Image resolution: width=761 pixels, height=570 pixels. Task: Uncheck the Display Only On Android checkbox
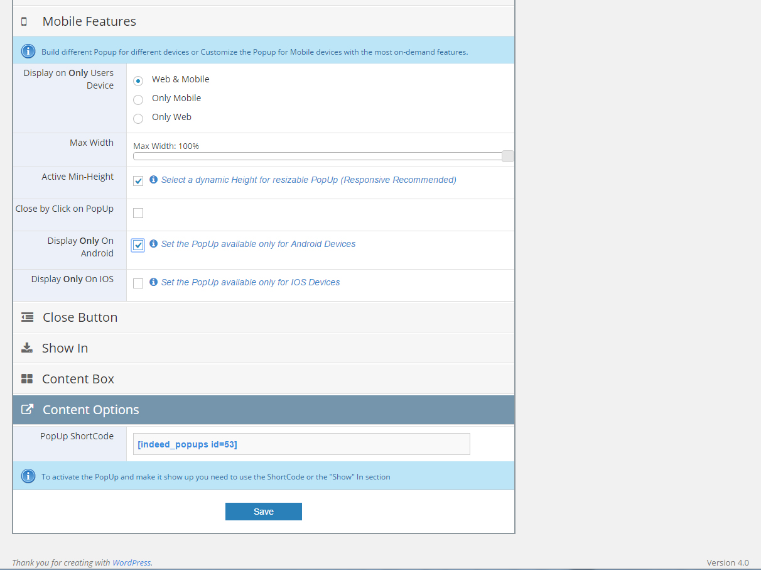tap(138, 245)
